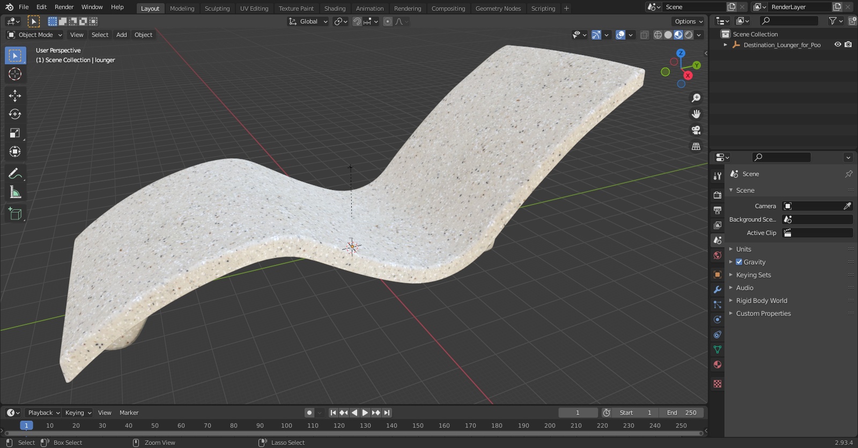Choose the Select Box tool
Viewport: 858px width, 448px height.
click(x=15, y=55)
